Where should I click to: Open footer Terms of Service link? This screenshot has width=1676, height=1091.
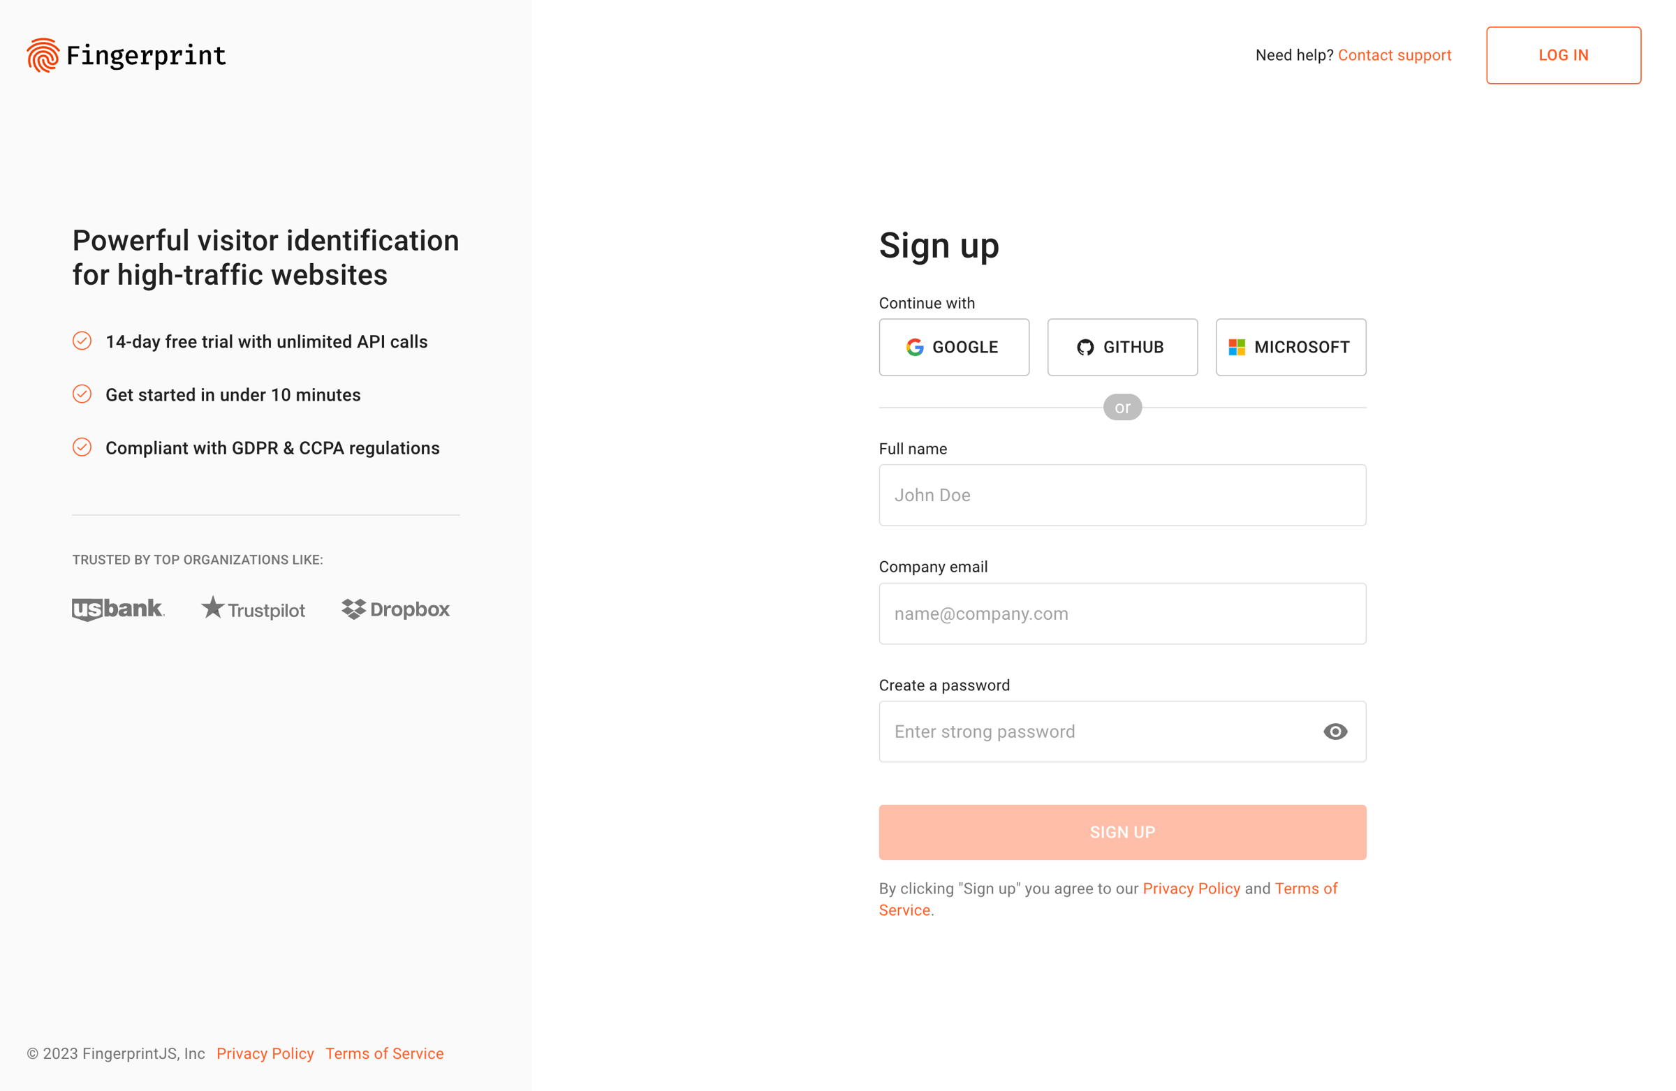(x=385, y=1053)
